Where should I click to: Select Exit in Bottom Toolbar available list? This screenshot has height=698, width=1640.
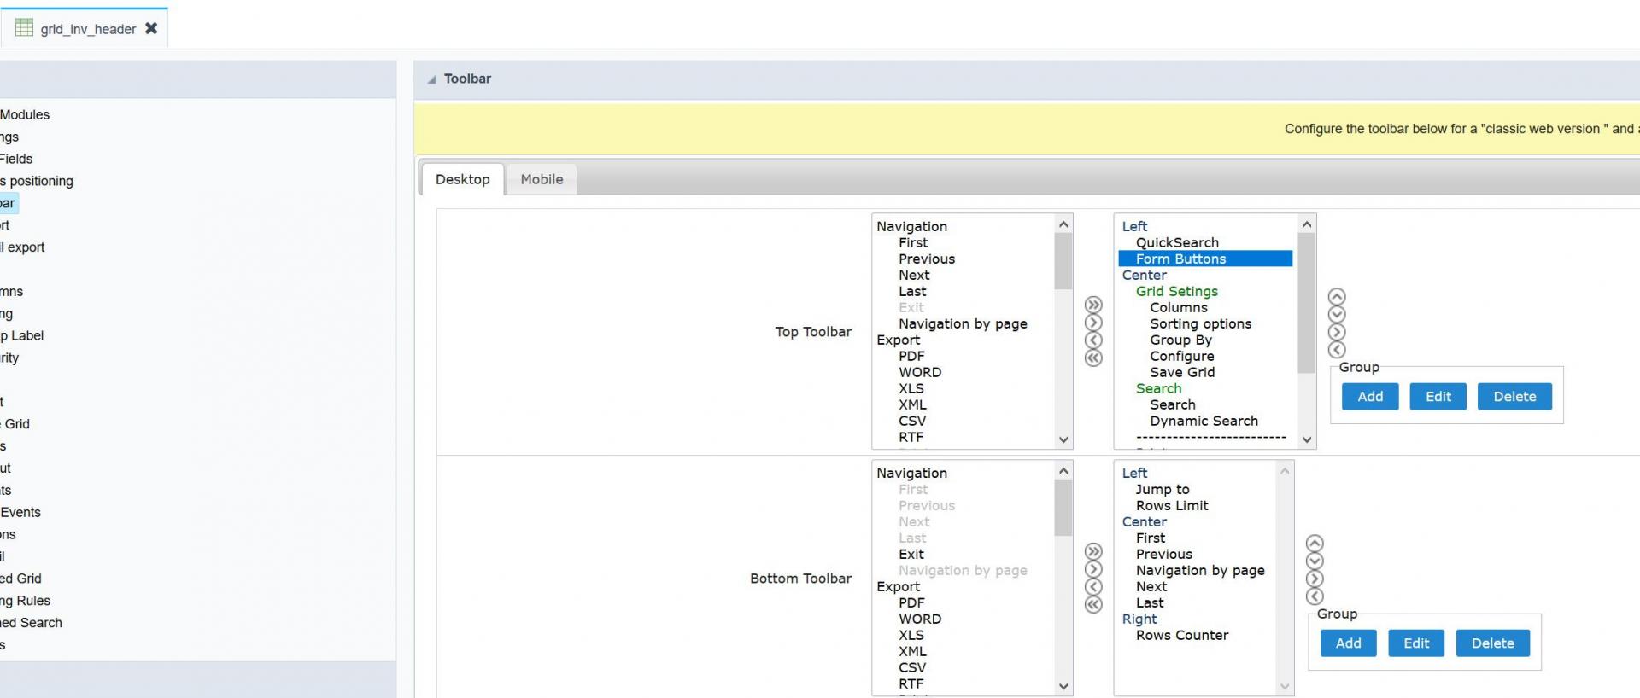coord(911,554)
